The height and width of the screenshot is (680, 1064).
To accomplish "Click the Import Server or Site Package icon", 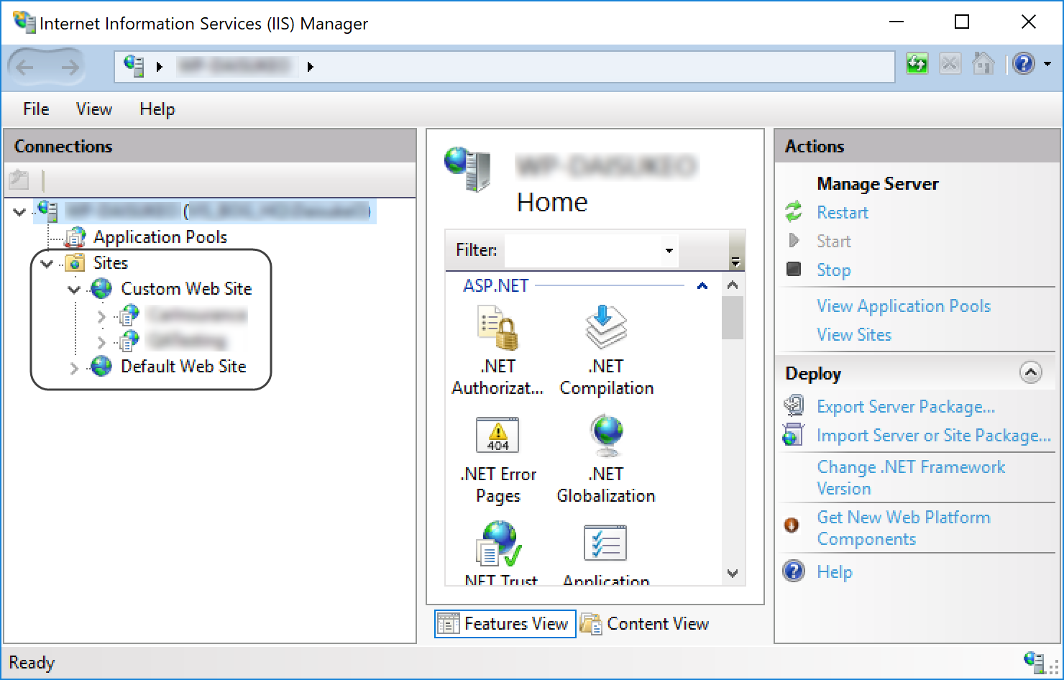I will (x=793, y=434).
